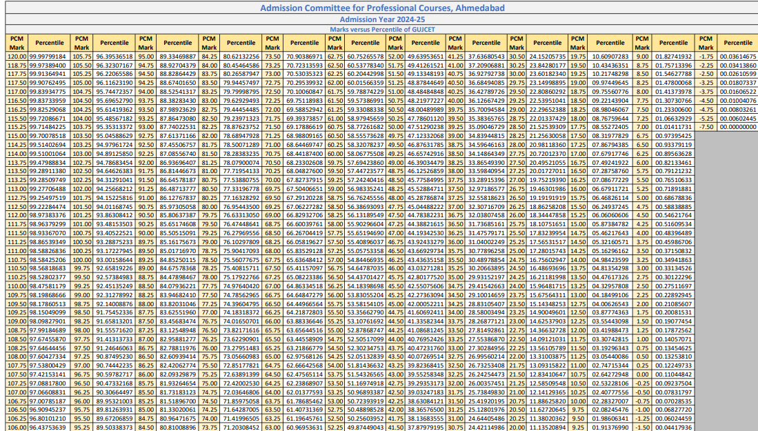The height and width of the screenshot is (431, 758).
Task: Click percentile cell 45.28786874
Action: [x=426, y=198]
